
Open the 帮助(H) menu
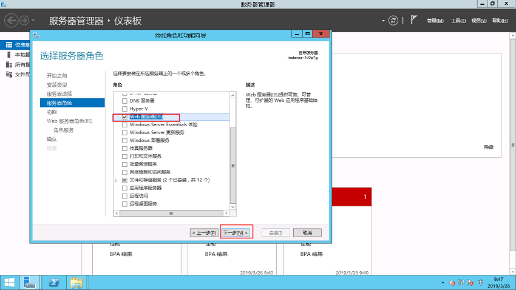pyautogui.click(x=500, y=21)
